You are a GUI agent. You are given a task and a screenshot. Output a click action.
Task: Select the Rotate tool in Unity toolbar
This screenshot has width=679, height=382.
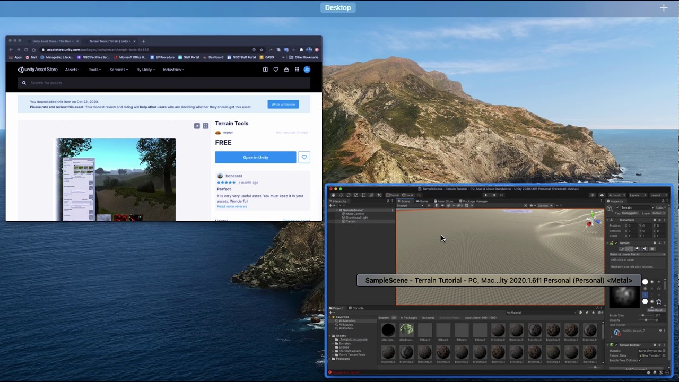click(x=349, y=195)
